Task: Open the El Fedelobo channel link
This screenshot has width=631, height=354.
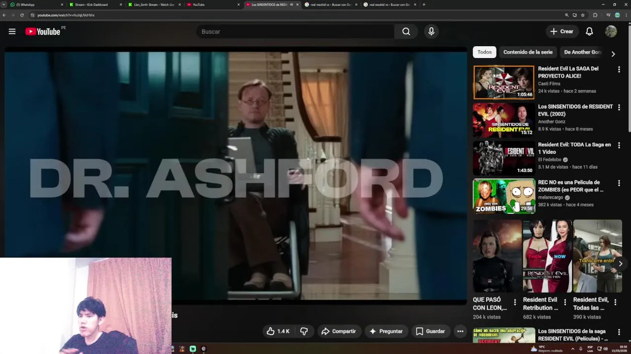Action: tap(550, 160)
